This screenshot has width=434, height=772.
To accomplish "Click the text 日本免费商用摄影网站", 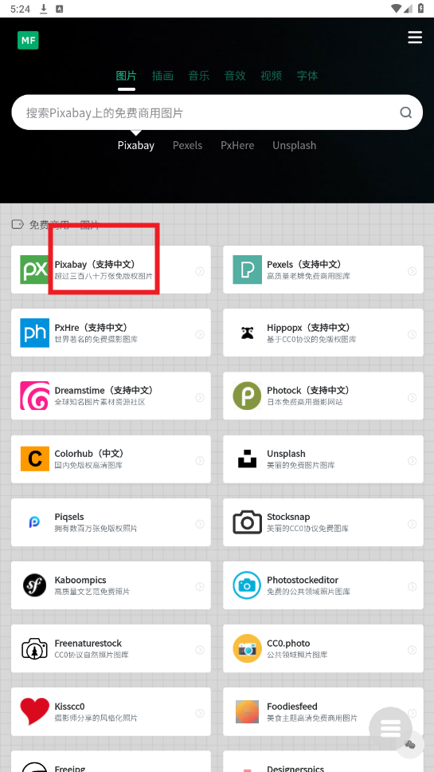I will coord(305,403).
